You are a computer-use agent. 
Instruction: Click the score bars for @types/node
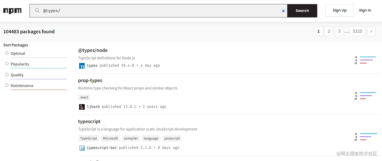366,60
